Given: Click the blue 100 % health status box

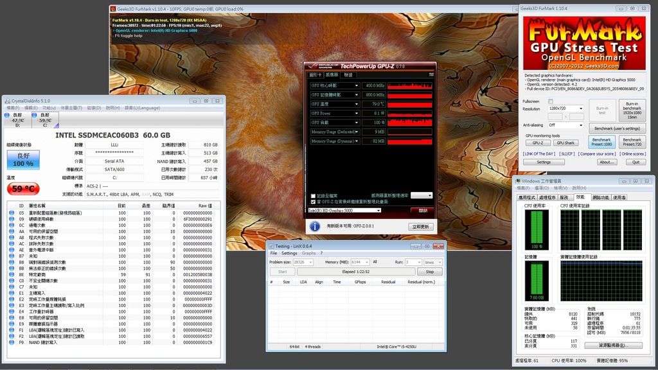Looking at the screenshot, I should (x=23, y=160).
